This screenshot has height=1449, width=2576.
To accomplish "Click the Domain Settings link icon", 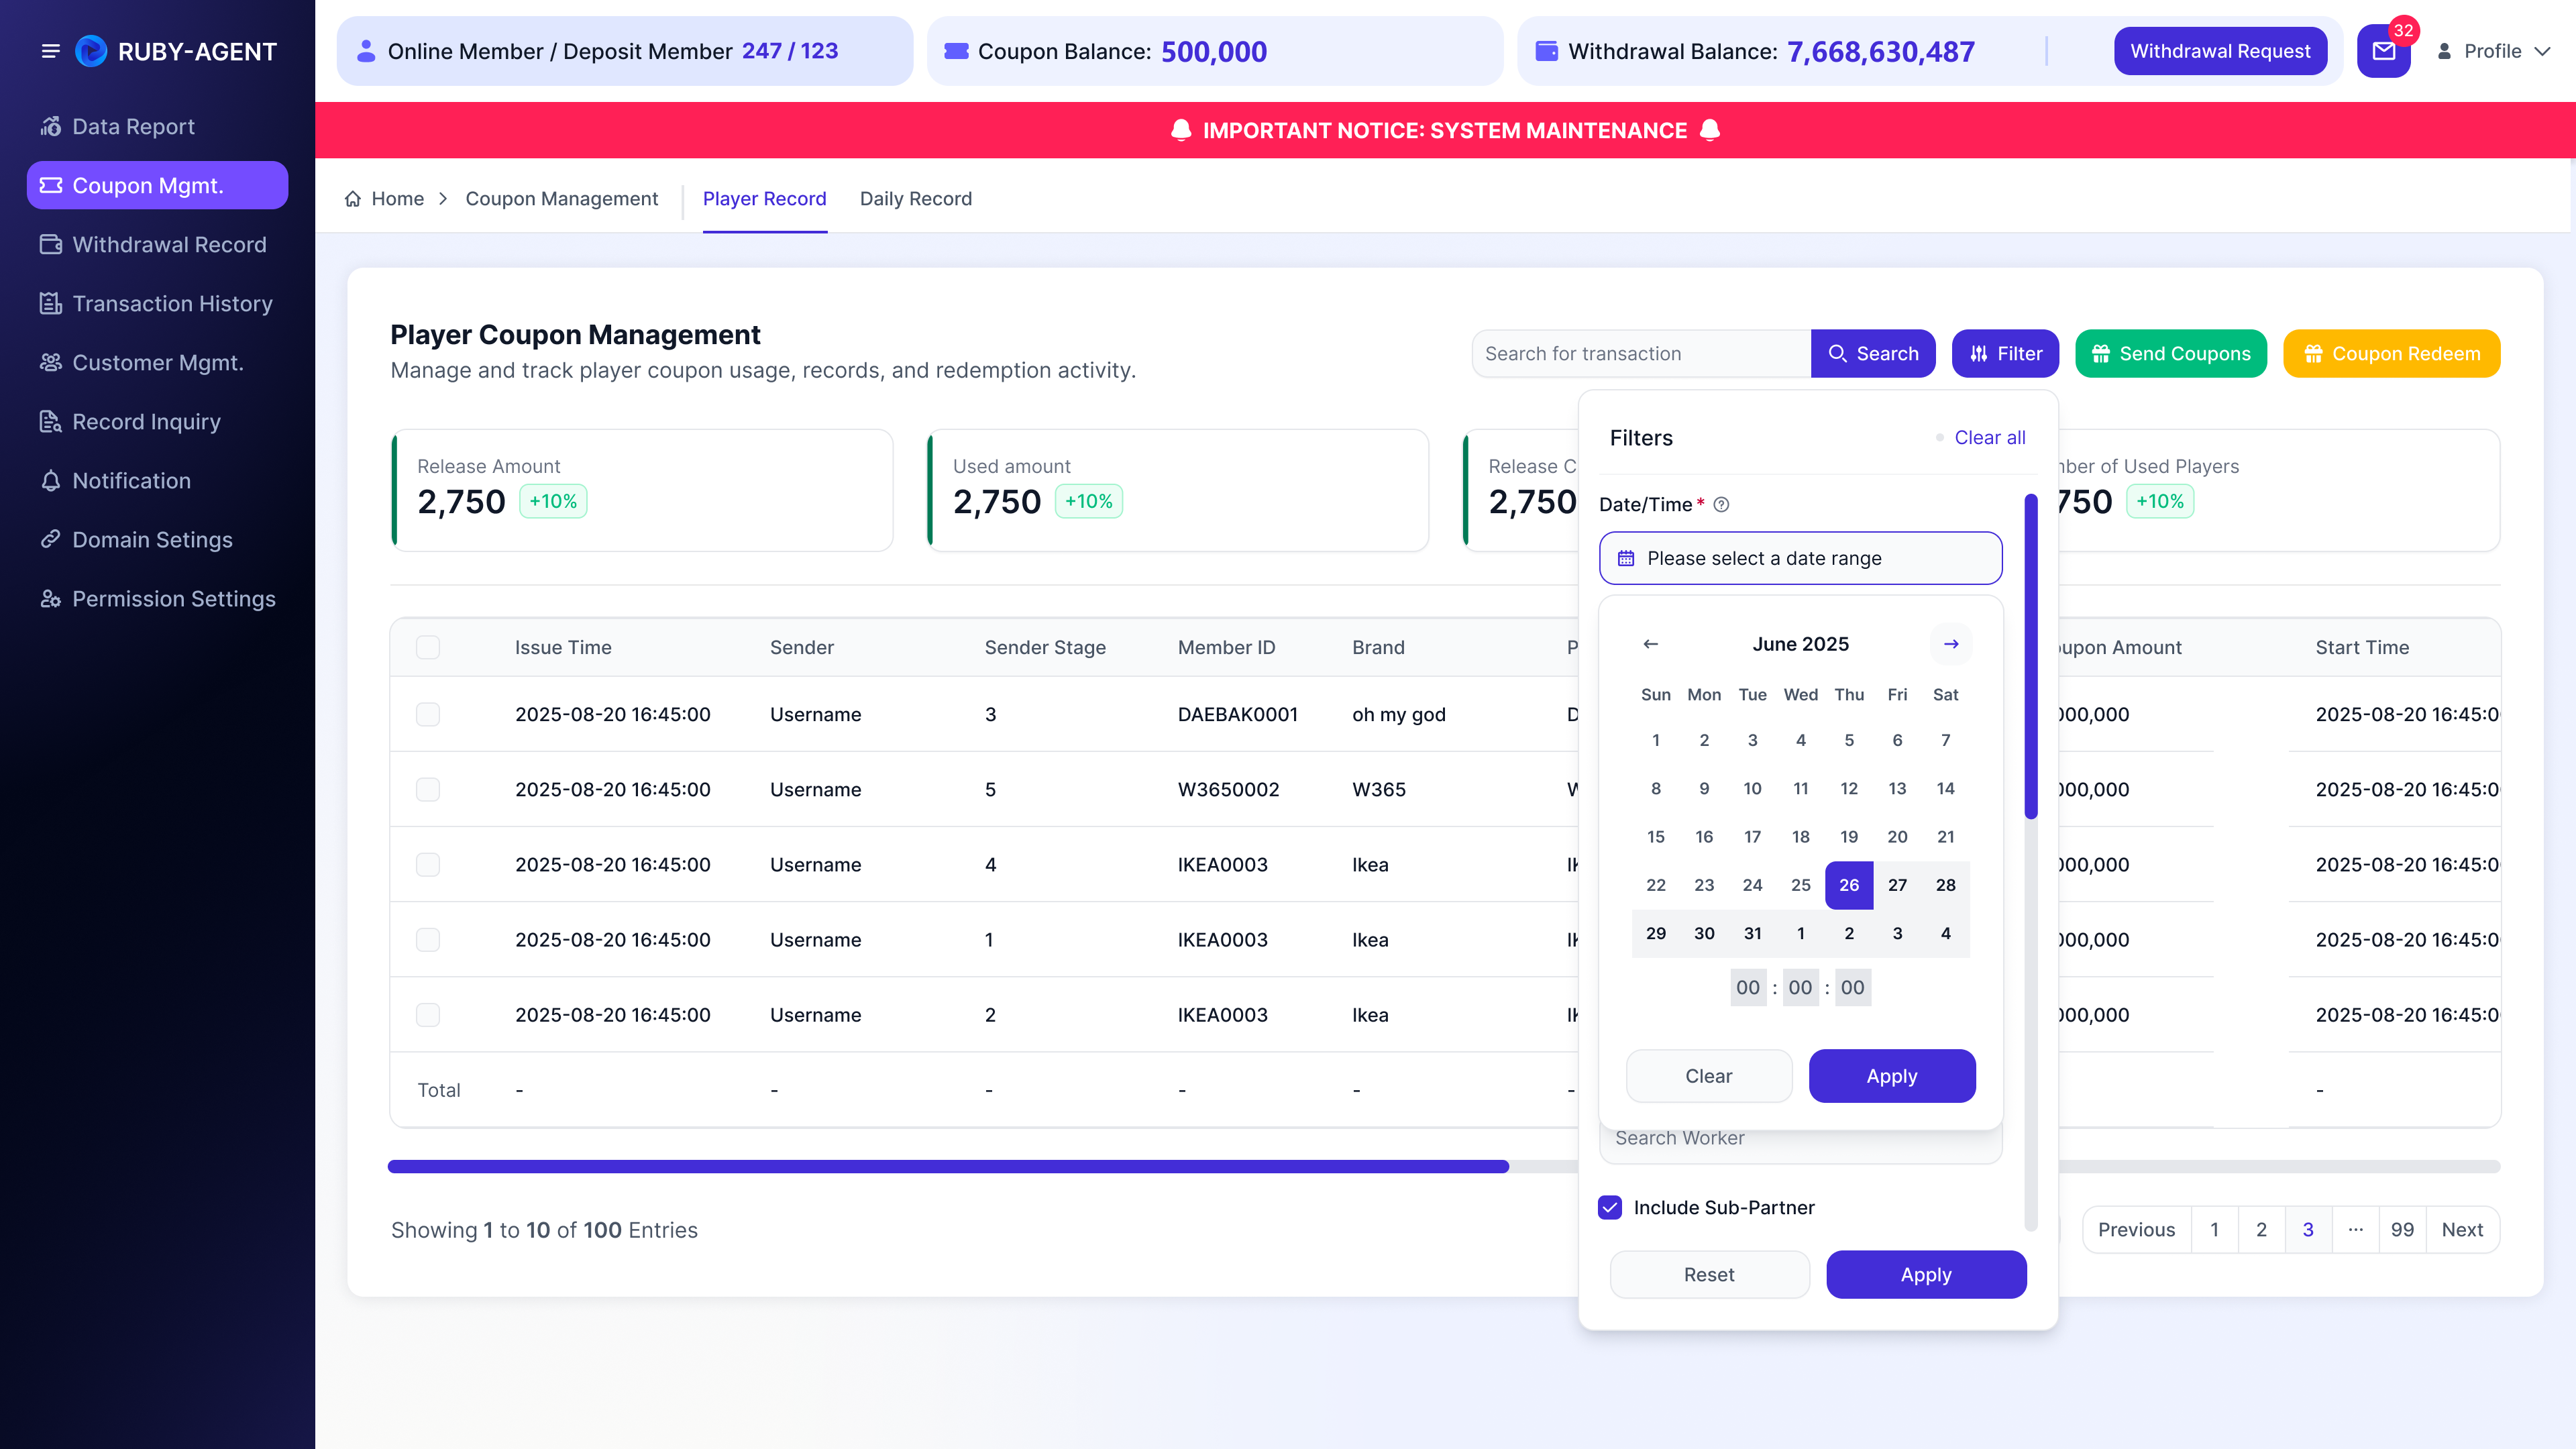I will [x=50, y=539].
